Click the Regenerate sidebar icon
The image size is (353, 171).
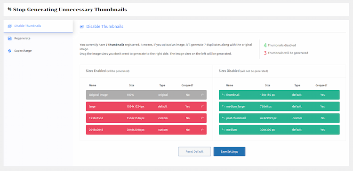point(9,39)
